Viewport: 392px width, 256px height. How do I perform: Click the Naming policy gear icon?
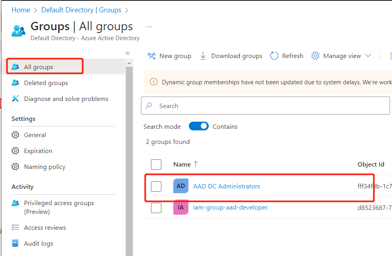click(15, 167)
